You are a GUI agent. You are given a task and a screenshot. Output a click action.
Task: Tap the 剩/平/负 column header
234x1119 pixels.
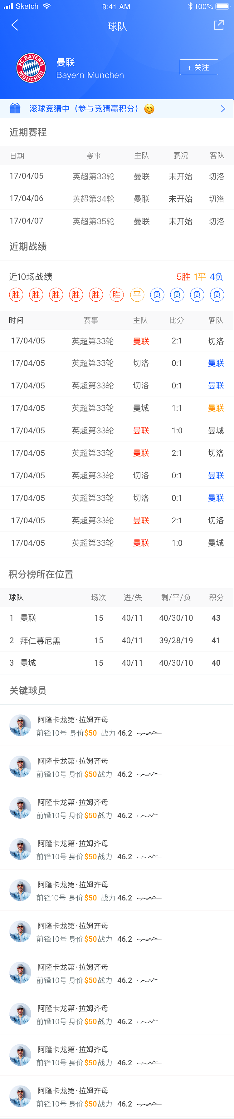click(x=176, y=597)
